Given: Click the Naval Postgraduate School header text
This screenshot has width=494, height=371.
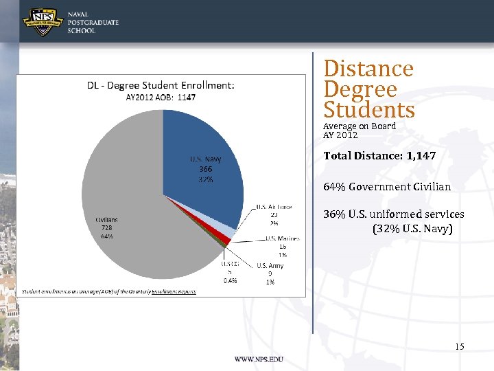Looking at the screenshot, I should (x=93, y=23).
